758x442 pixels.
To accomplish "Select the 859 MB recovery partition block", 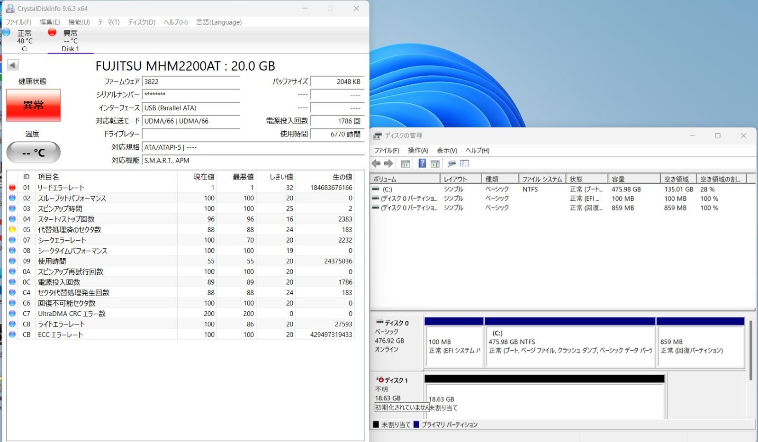I will click(x=700, y=343).
